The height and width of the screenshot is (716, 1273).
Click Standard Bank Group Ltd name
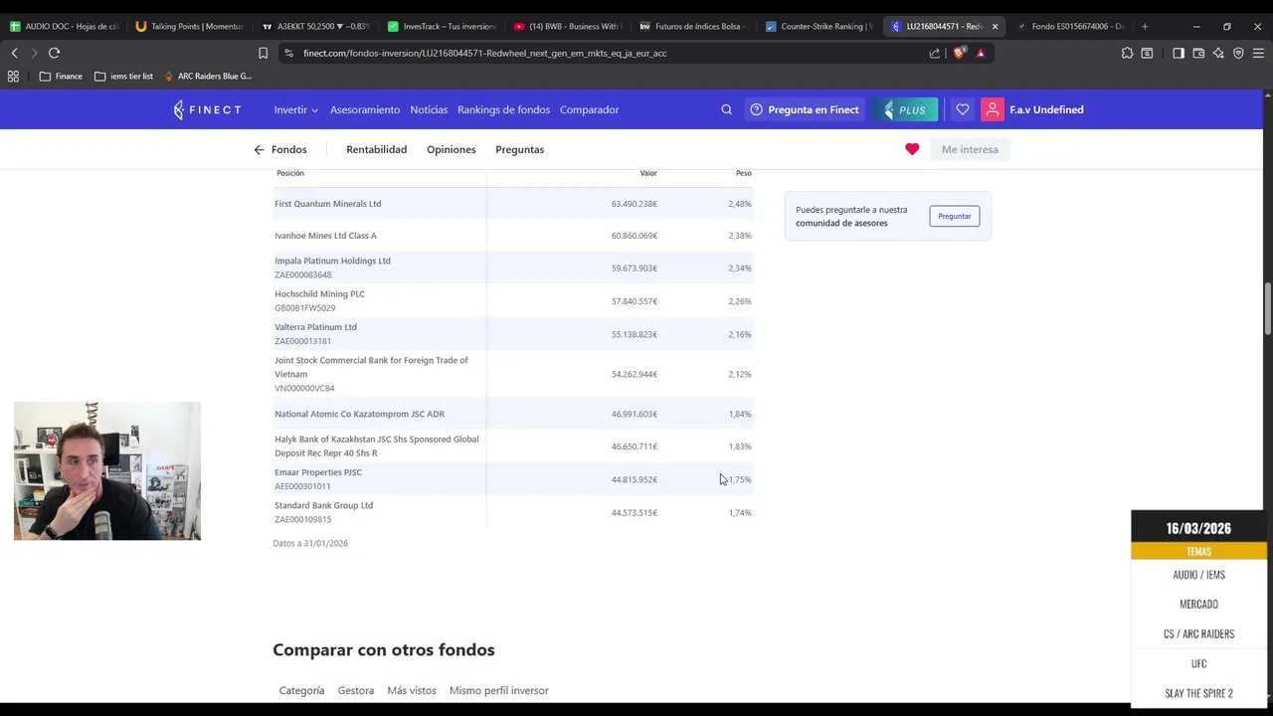click(323, 505)
